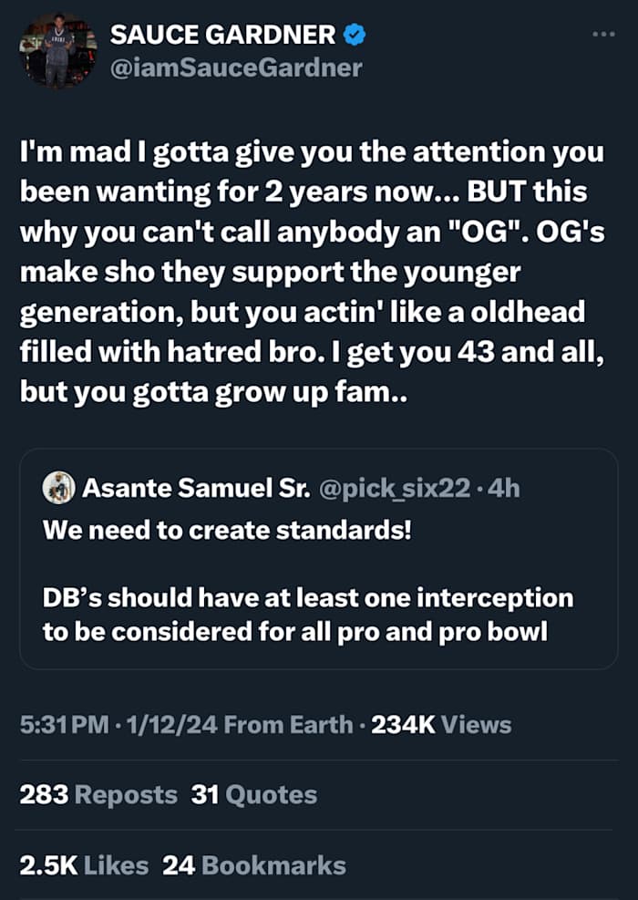Click the 24 Bookmarks count

coord(254,865)
